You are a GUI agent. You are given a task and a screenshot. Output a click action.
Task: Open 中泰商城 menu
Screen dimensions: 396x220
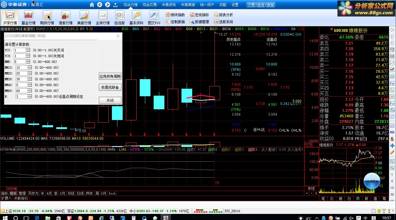(188, 5)
